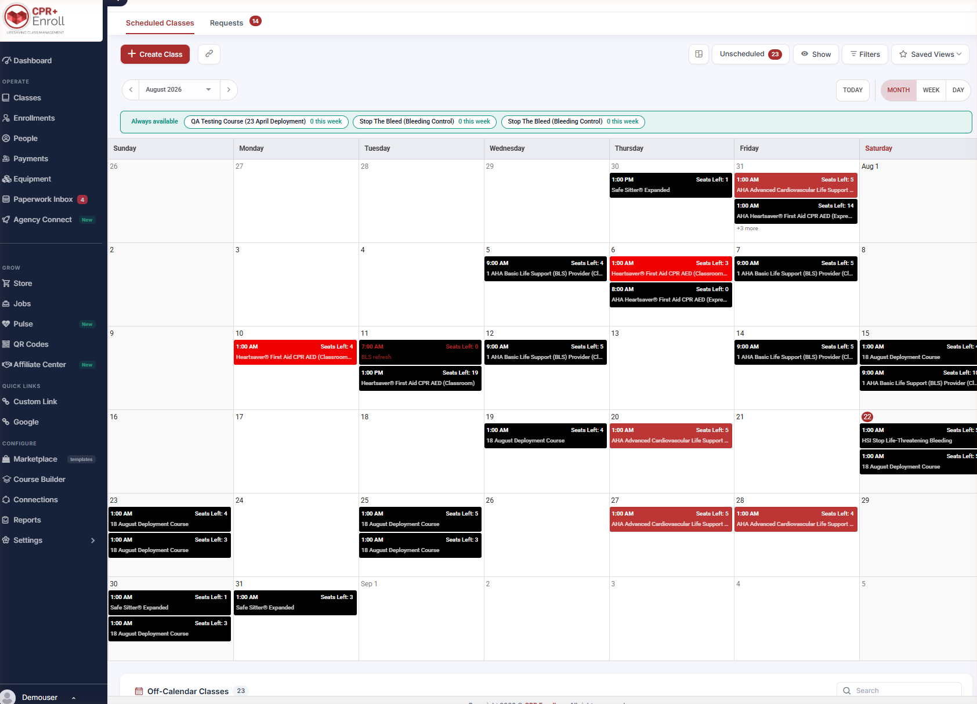Open QA Testing Course always-available chip
The width and height of the screenshot is (977, 704).
click(x=266, y=121)
